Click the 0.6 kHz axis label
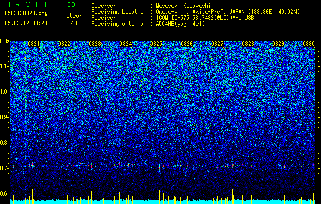Image resolution: width=321 pixels, height=204 pixels. coord(4,194)
